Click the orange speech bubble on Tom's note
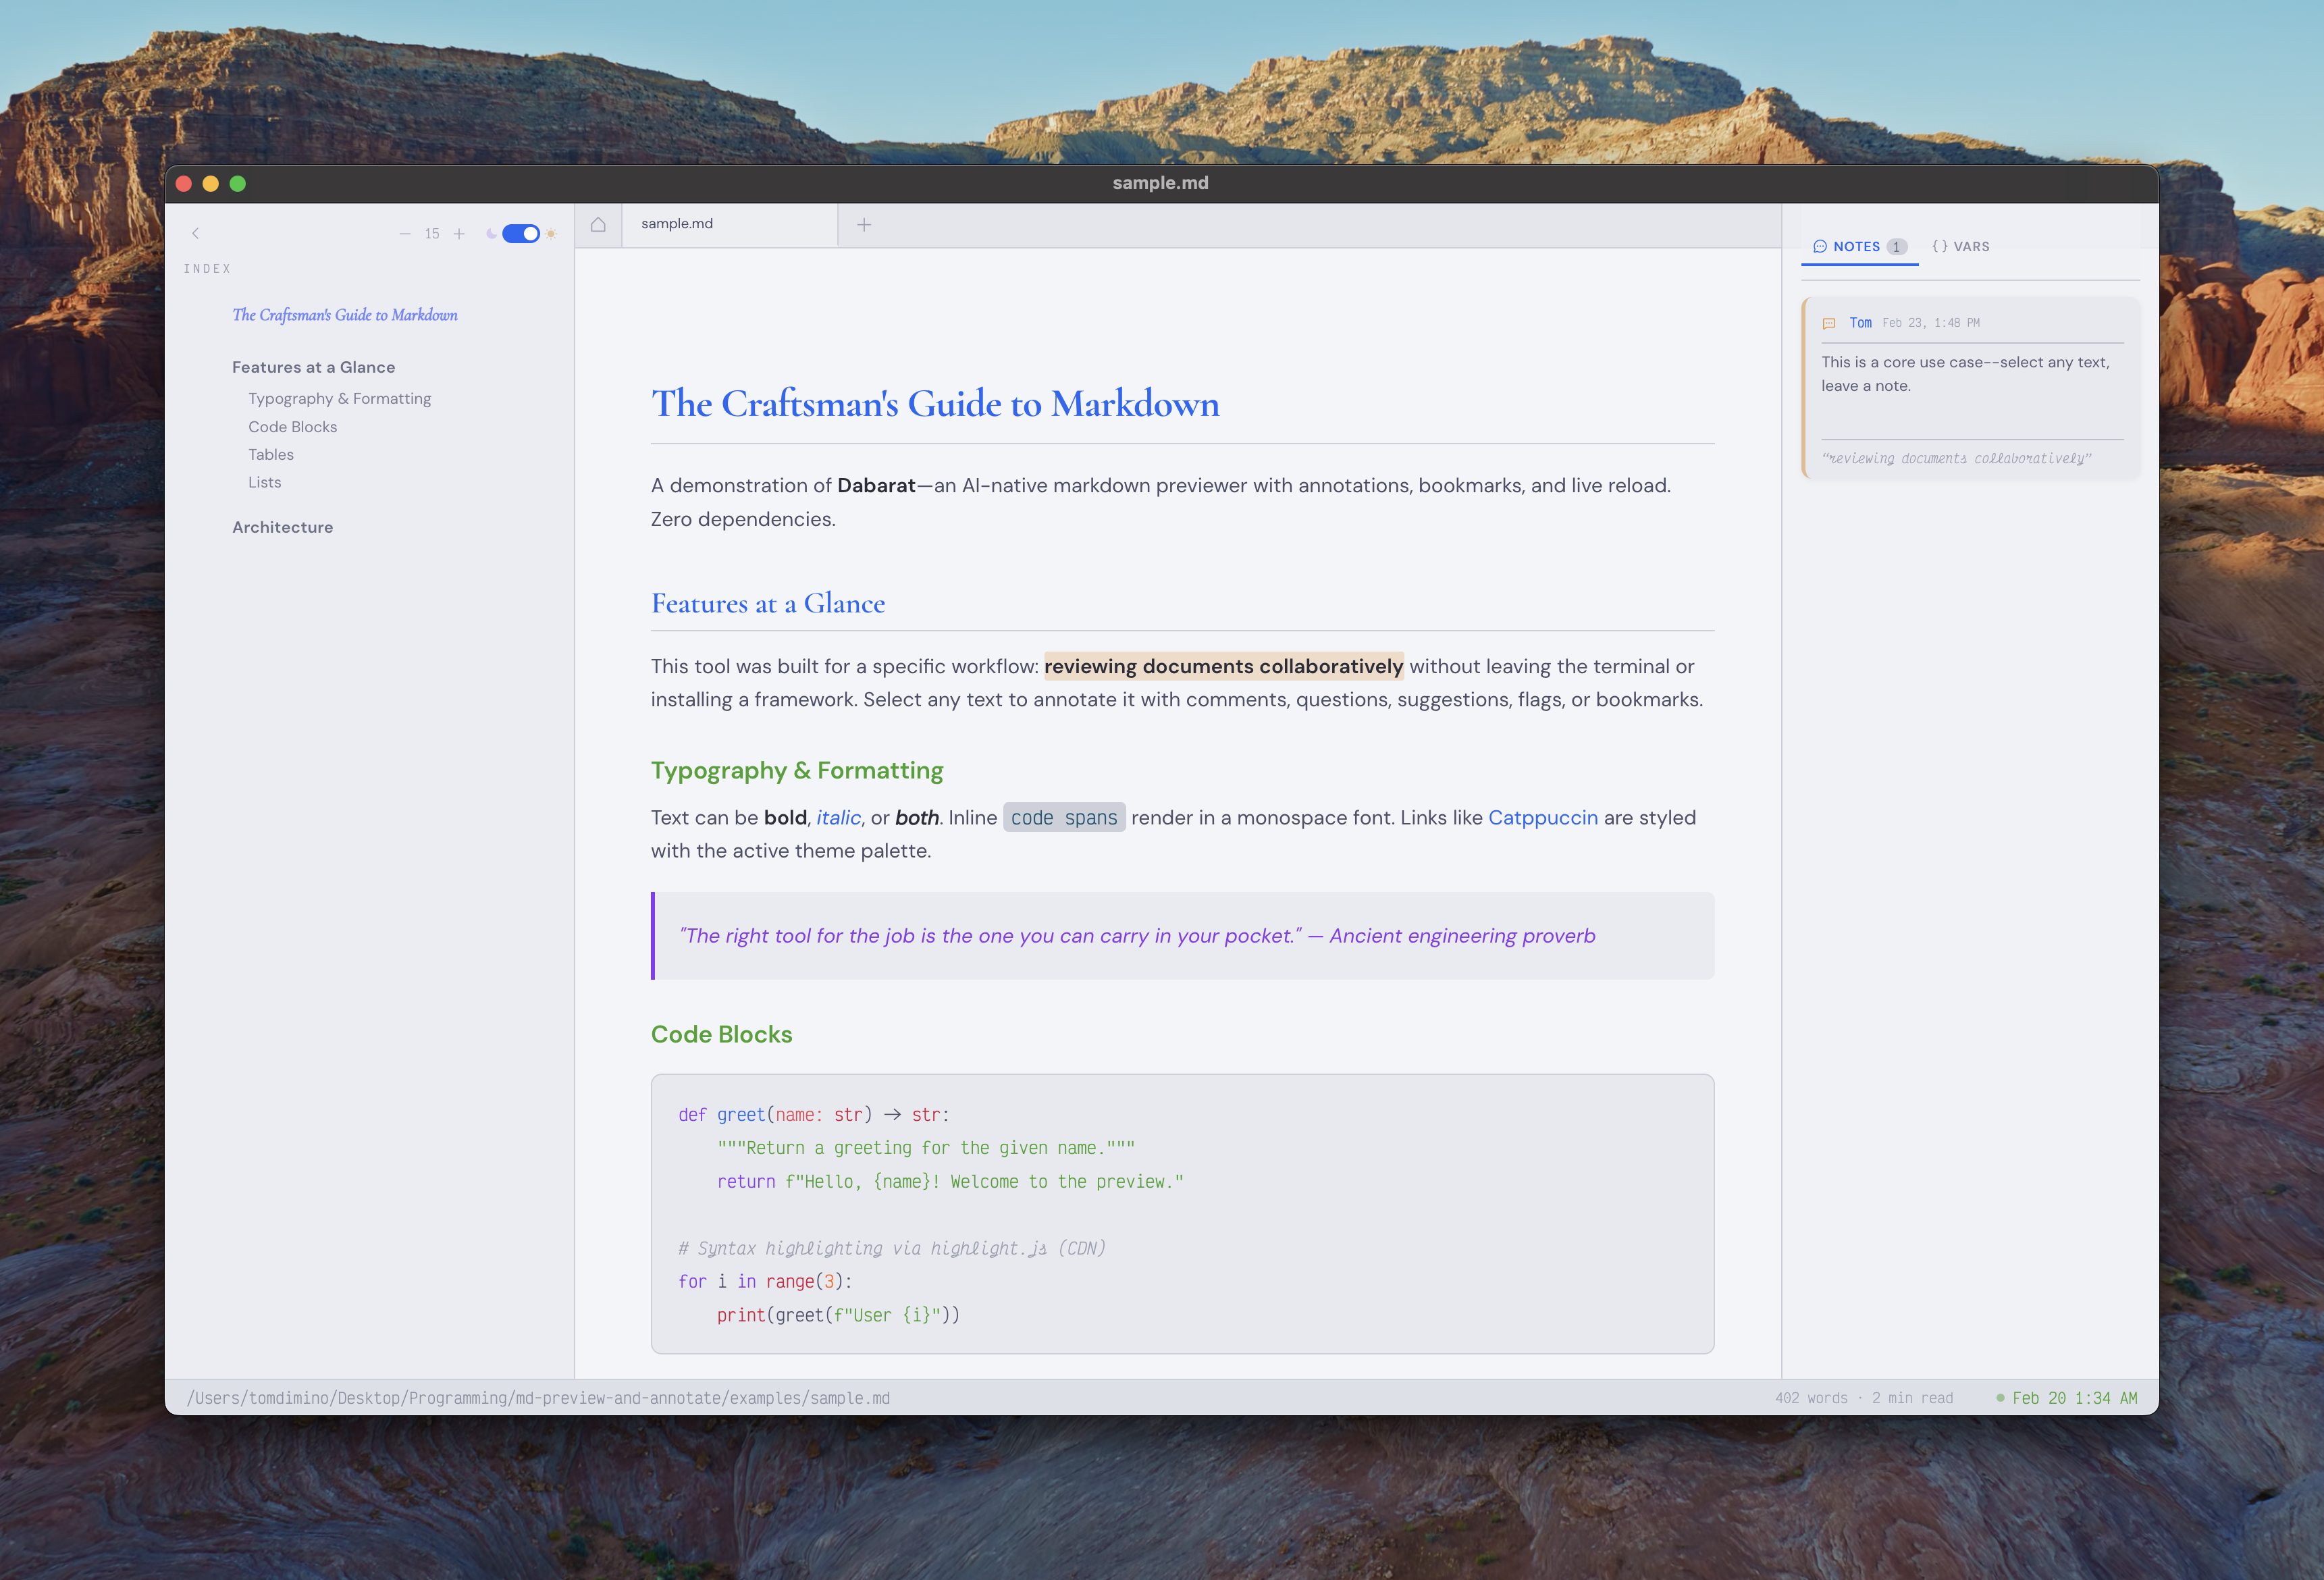2324x1580 pixels. coord(1828,323)
